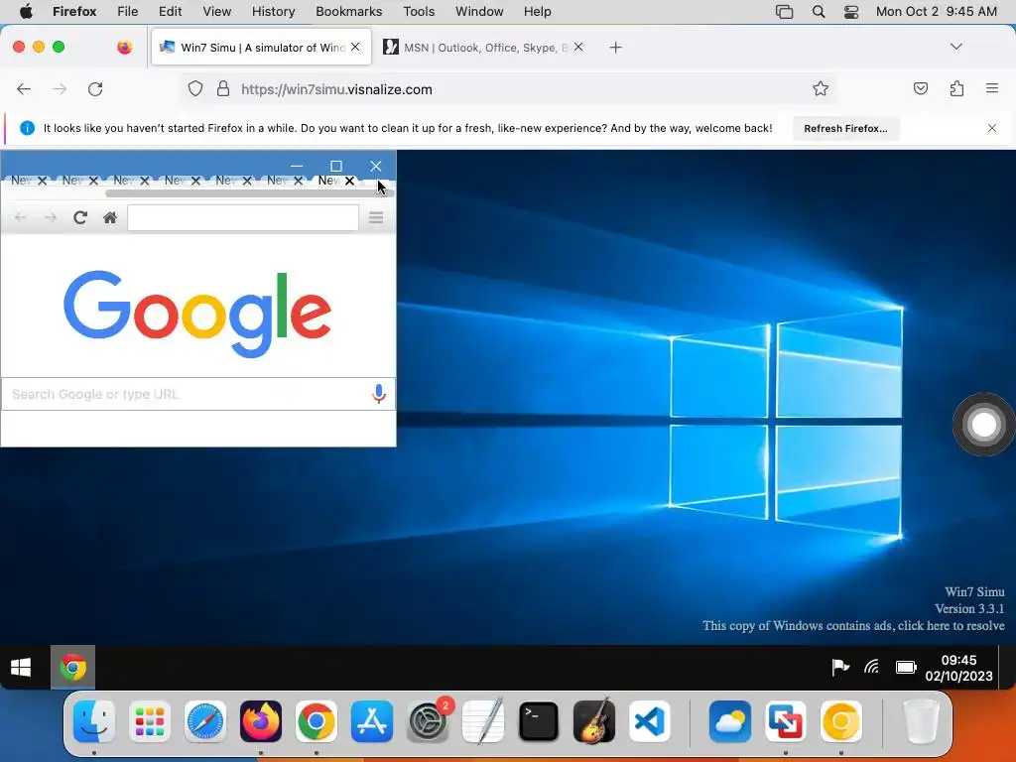This screenshot has width=1016, height=762.
Task: Open the tracking protection shield
Action: 195,88
